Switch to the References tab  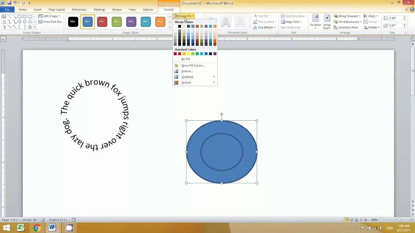[x=79, y=10]
